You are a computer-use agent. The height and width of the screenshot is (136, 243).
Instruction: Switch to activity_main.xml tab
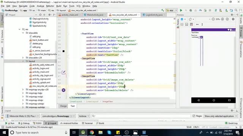tap(70, 15)
